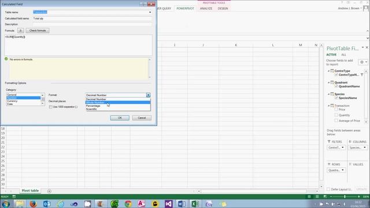Select Whole Number format option
Viewport: 370px width, 208px height.
click(118, 103)
